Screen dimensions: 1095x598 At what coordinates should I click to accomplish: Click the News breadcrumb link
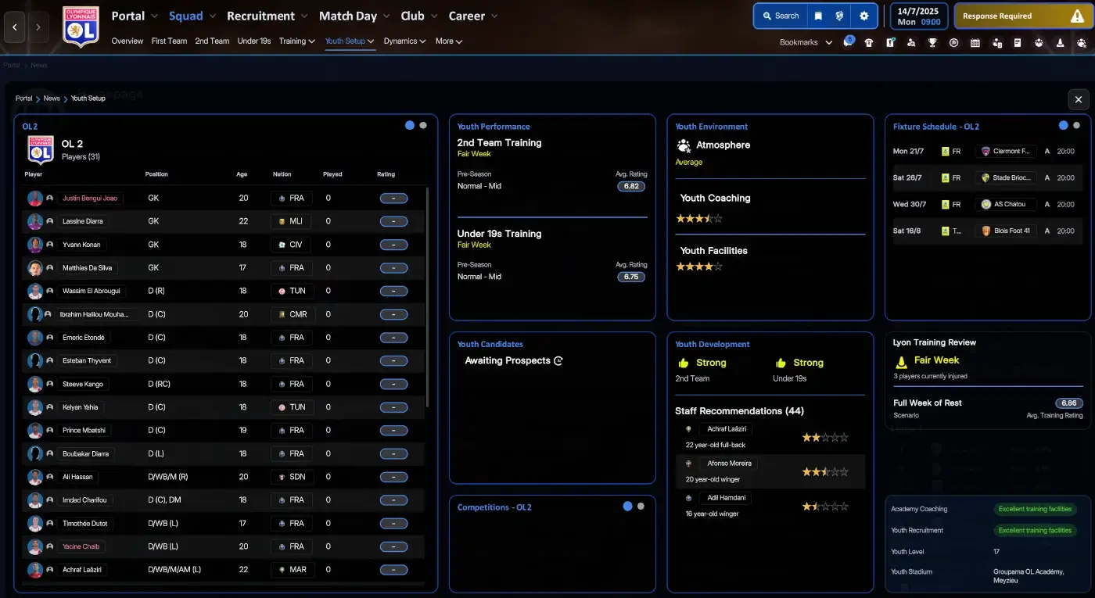52,98
